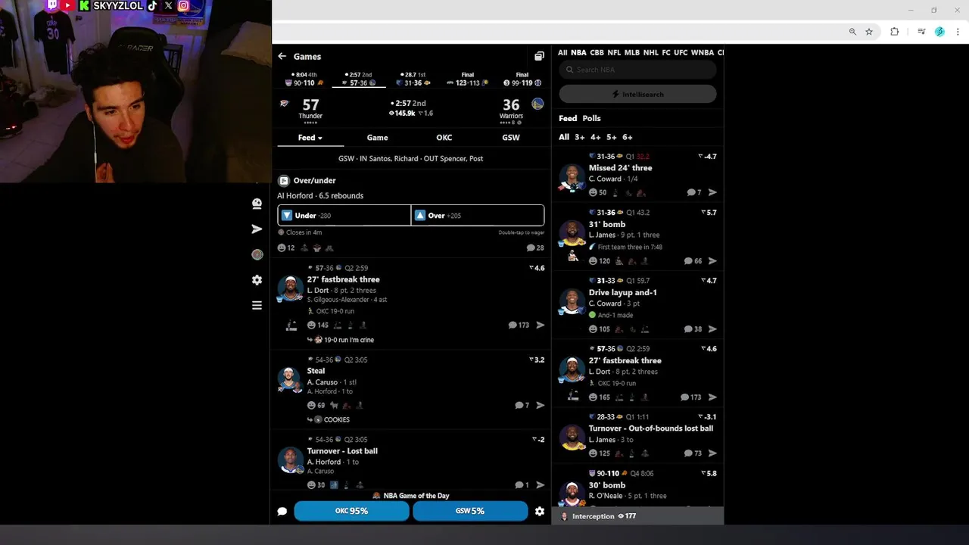Open comments on the Al Horford over/under
The image size is (969, 545).
coord(535,248)
